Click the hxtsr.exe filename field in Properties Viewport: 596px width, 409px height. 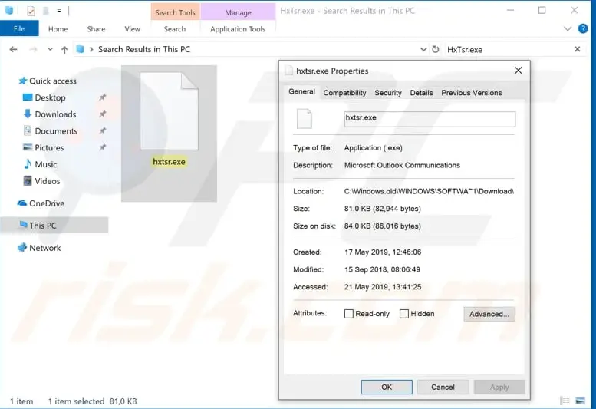(x=430, y=119)
